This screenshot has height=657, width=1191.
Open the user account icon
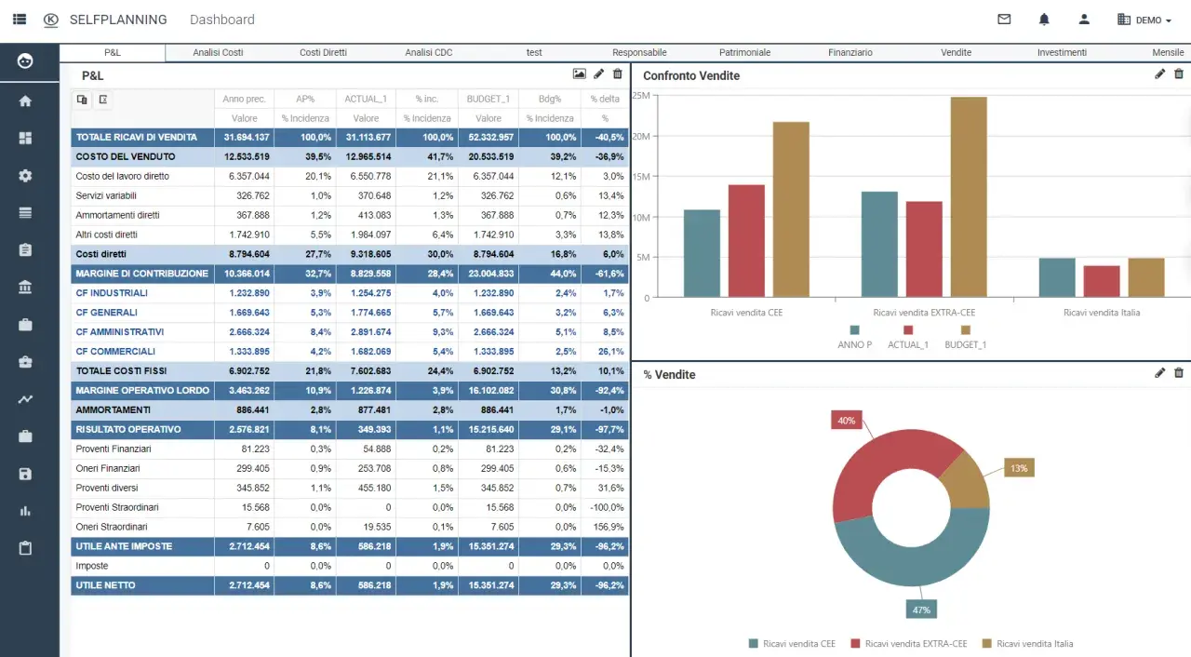pyautogui.click(x=1084, y=20)
